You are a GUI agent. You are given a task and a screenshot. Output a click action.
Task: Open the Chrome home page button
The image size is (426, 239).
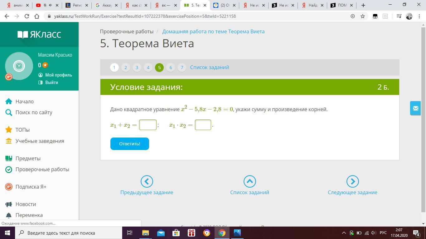pos(37,16)
